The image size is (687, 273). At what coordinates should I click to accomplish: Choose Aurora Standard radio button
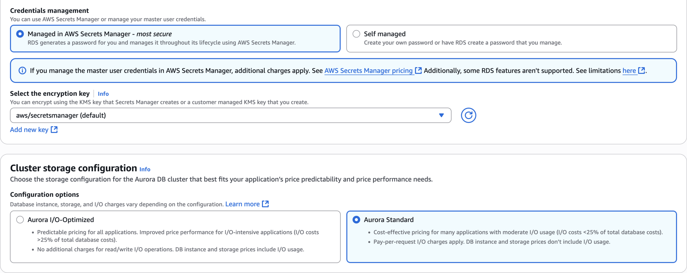pyautogui.click(x=356, y=220)
